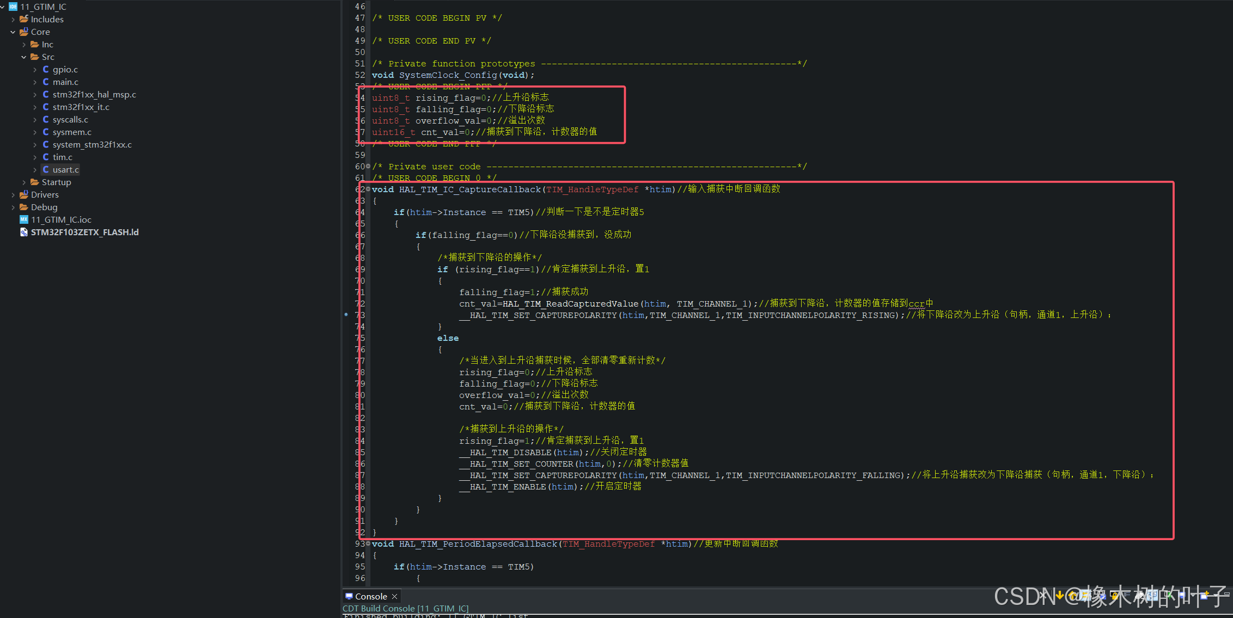Expand the Startup folder tree node
The width and height of the screenshot is (1233, 618).
pyautogui.click(x=24, y=182)
